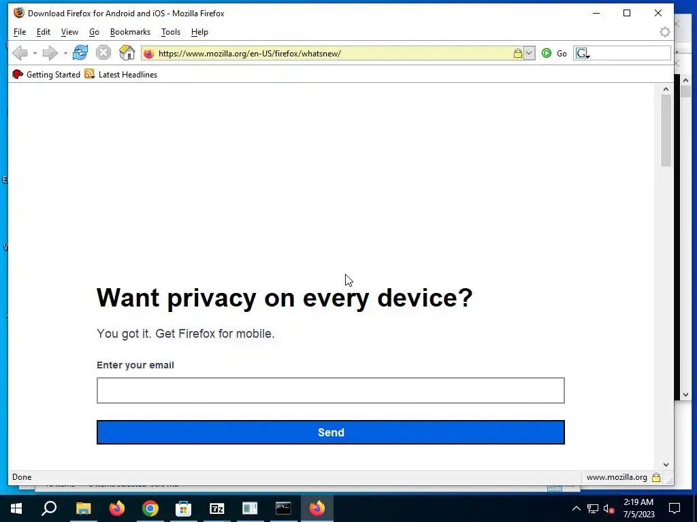Viewport: 697px width, 522px height.
Task: Click the page scrollbar up arrow
Action: coord(666,89)
